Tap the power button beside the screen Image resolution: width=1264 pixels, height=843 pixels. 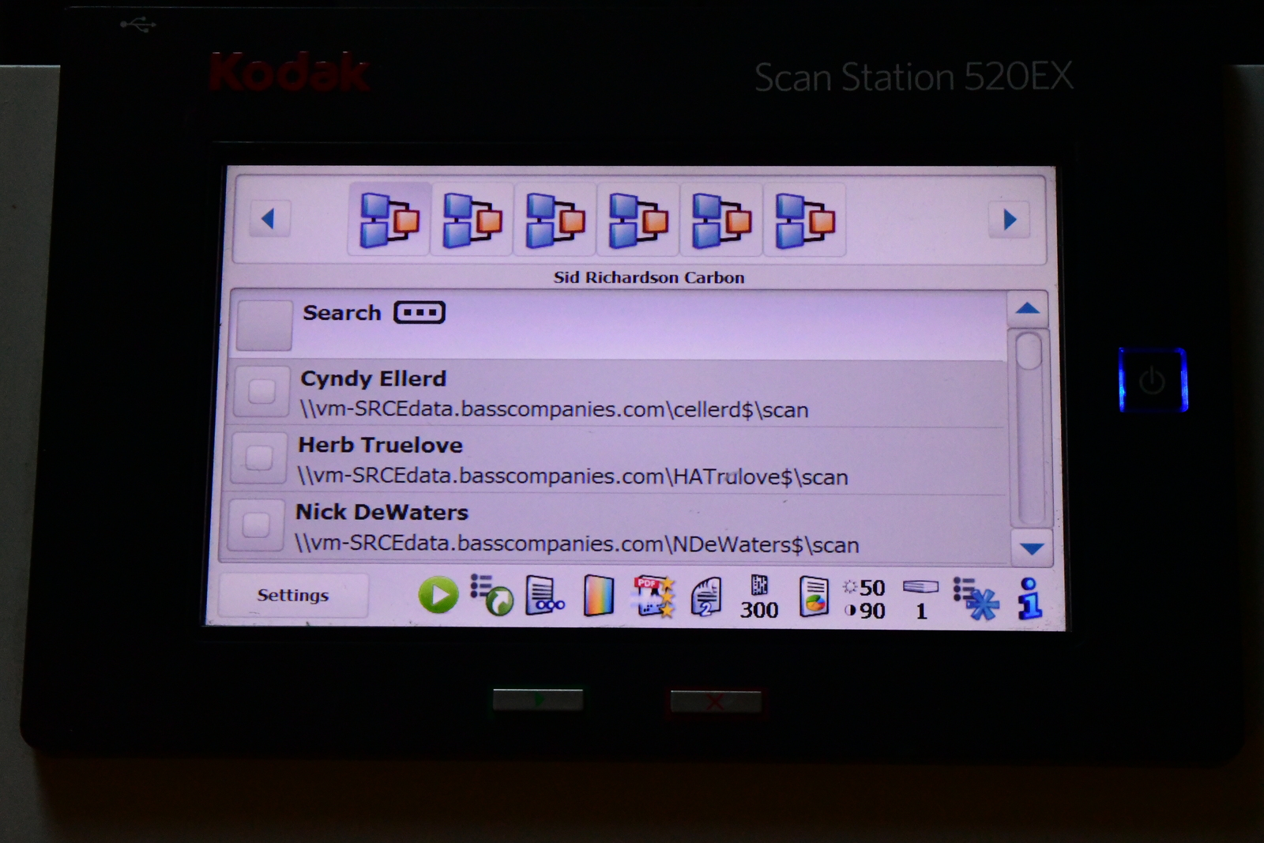(1153, 380)
